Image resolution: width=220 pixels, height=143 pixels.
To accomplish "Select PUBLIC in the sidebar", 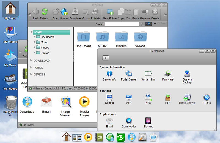I will (x=38, y=67).
